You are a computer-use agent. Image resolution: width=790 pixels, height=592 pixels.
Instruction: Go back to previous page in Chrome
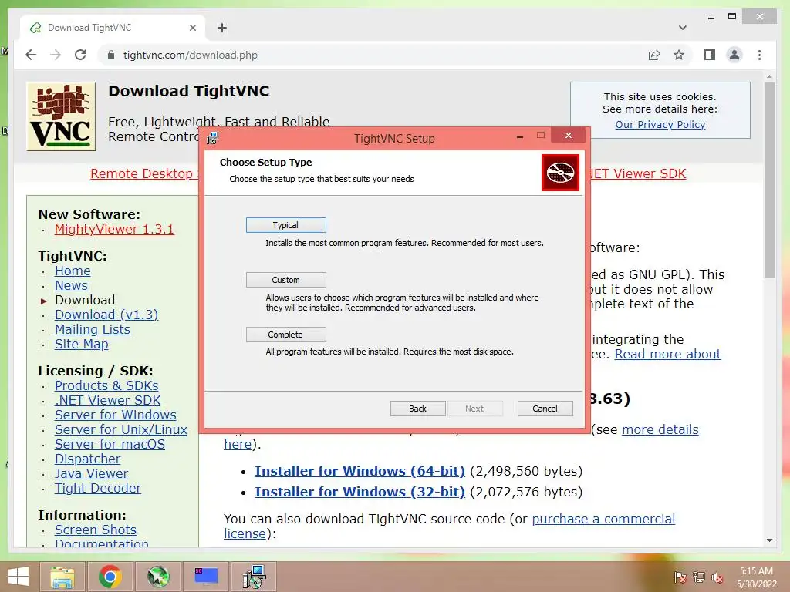[31, 55]
